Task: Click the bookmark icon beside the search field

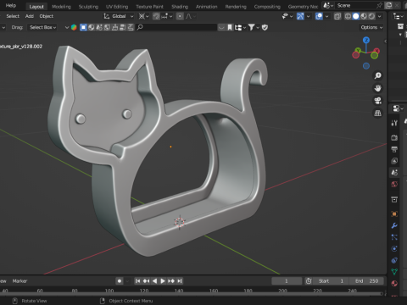Action: coord(230,27)
